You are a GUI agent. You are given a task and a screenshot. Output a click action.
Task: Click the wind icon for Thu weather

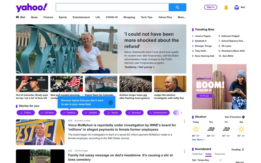point(211,129)
